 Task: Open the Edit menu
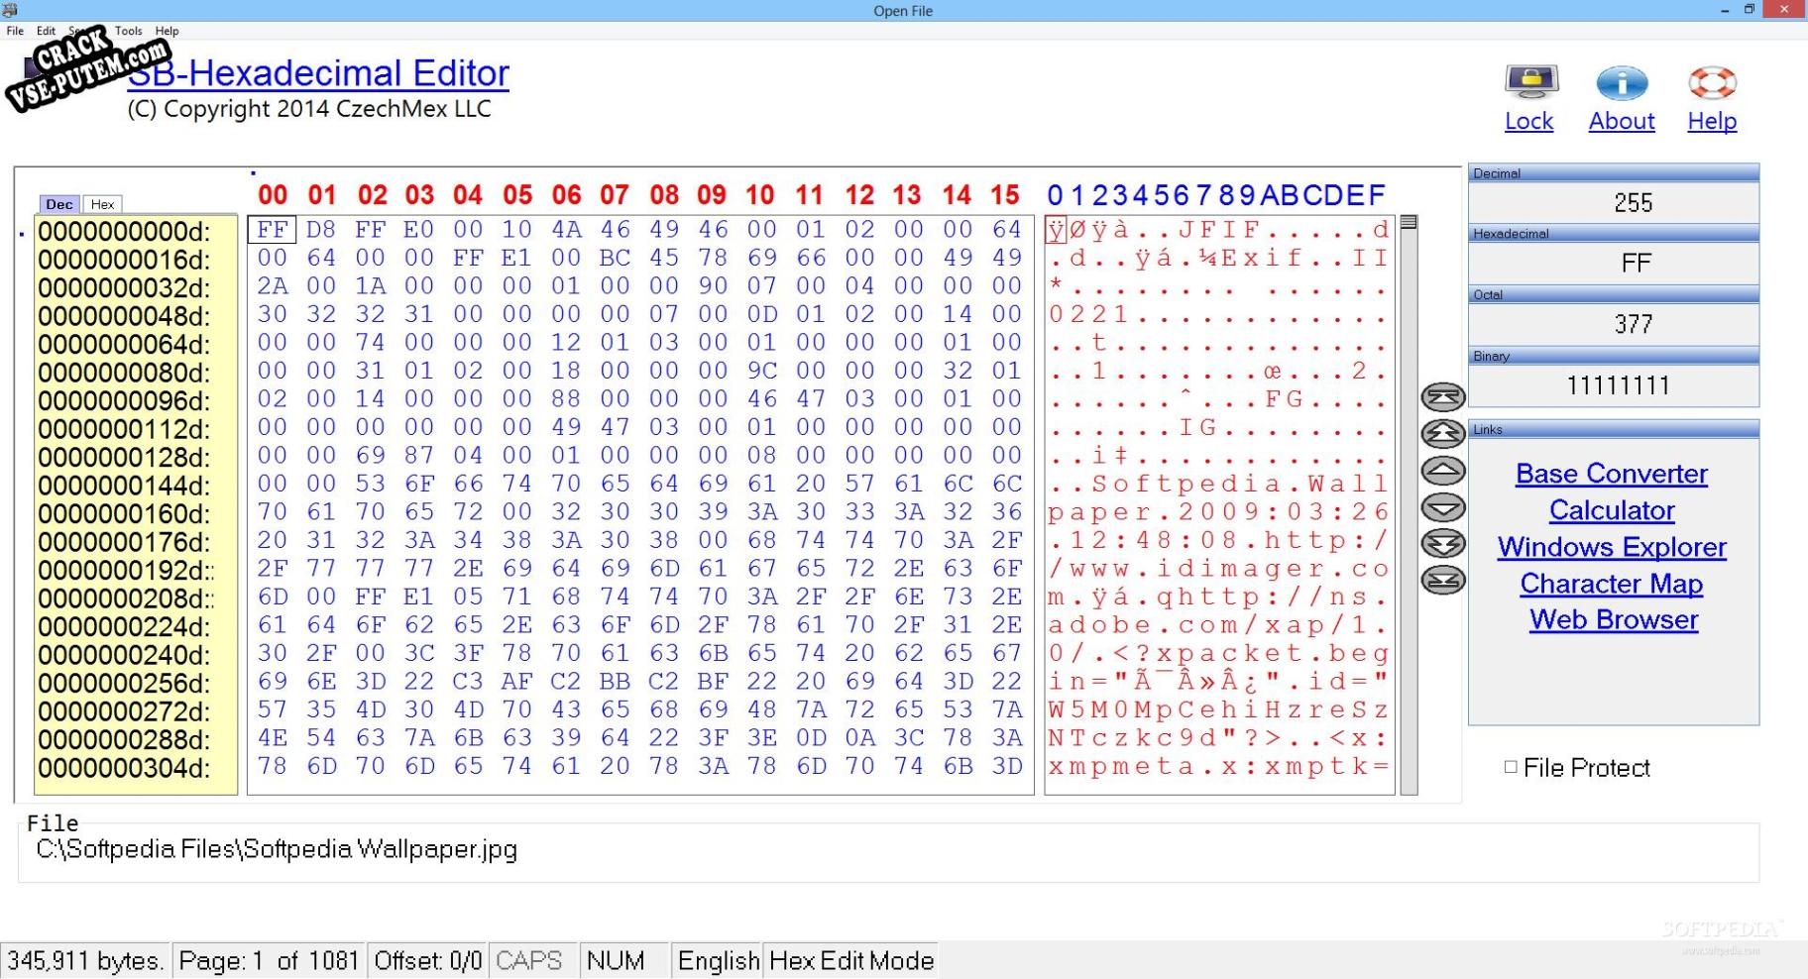coord(46,31)
